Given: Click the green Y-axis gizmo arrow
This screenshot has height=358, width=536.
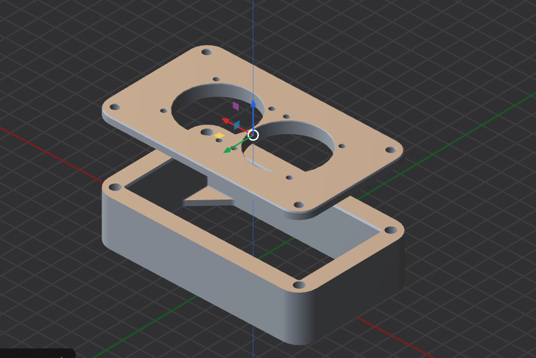Looking at the screenshot, I should [x=227, y=150].
